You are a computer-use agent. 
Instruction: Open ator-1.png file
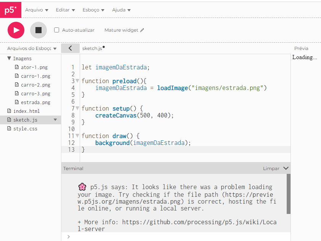pos(34,67)
